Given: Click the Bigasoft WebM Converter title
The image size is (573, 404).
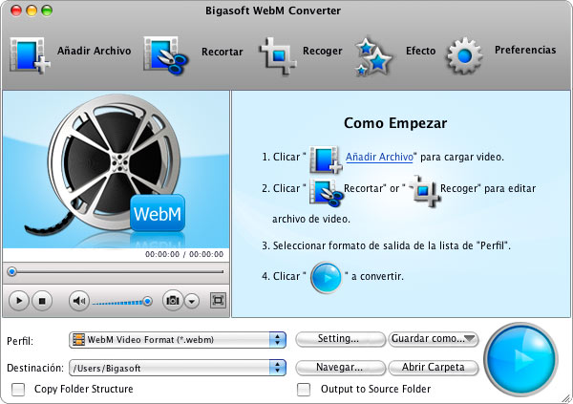Looking at the screenshot, I should coord(273,11).
